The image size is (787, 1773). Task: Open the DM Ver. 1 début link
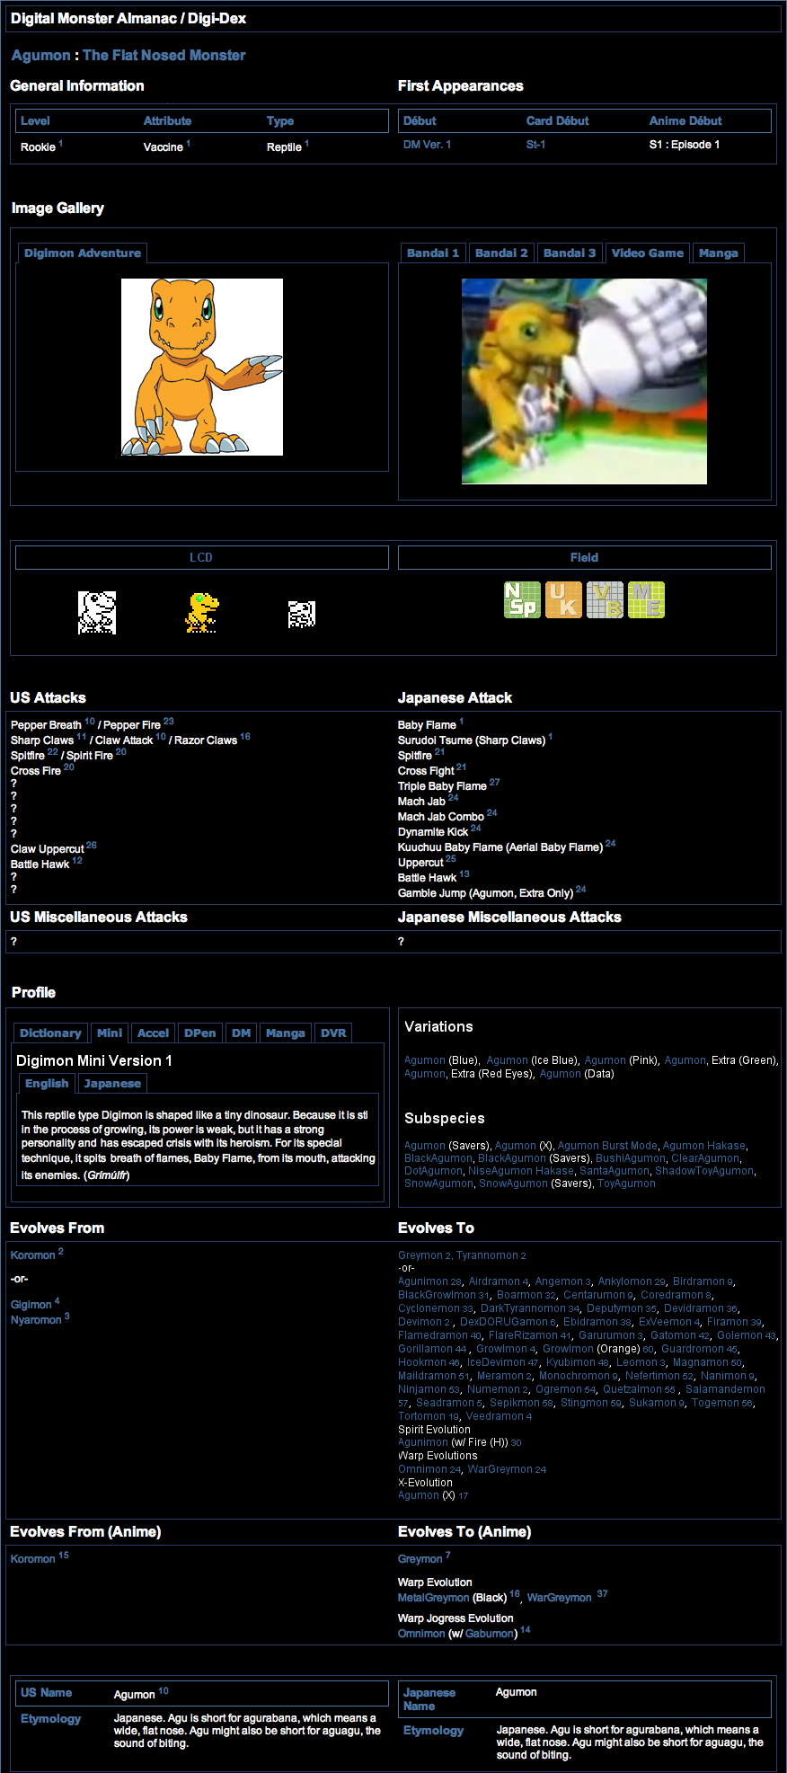[x=428, y=145]
